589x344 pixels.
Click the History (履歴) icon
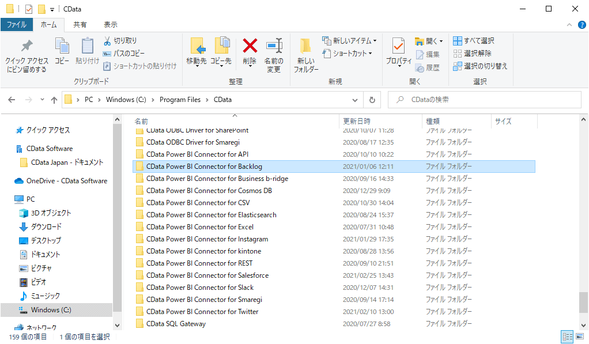420,68
